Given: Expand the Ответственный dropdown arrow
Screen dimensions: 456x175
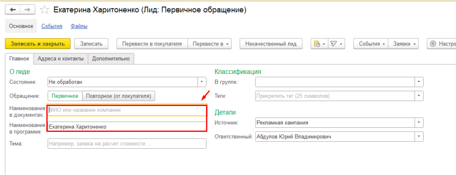Looking at the screenshot, I should [419, 136].
